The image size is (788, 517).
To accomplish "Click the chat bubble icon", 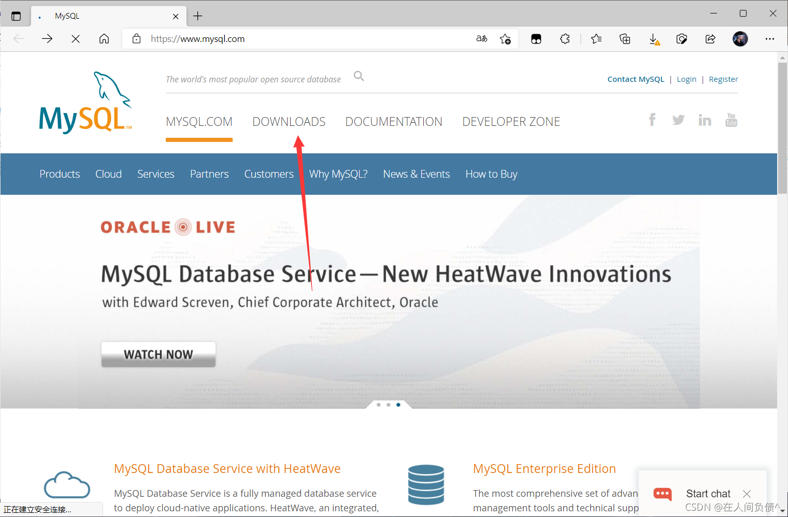I will (x=663, y=494).
